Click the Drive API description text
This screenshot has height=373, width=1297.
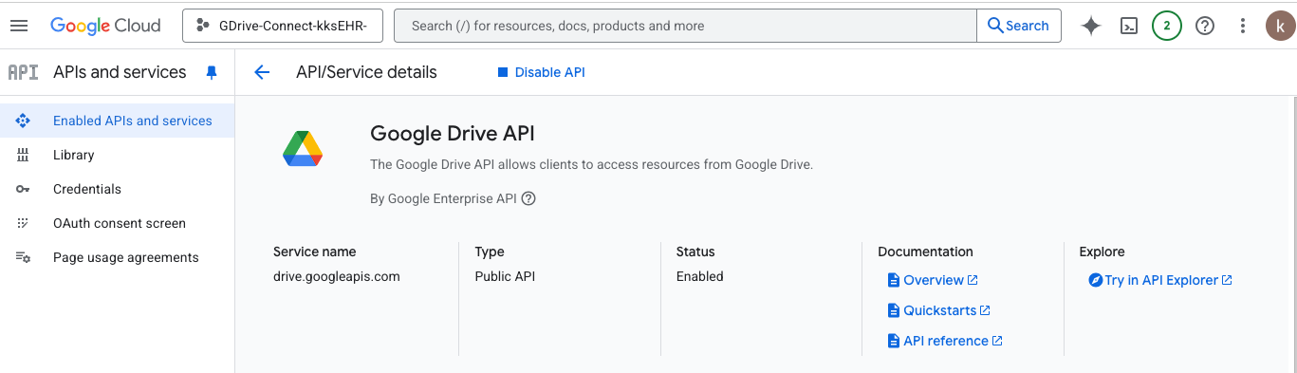(591, 164)
